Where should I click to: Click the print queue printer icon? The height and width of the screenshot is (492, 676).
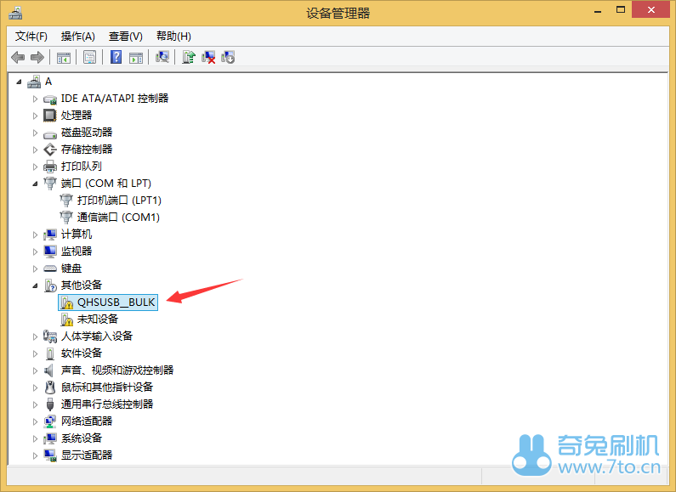[50, 167]
